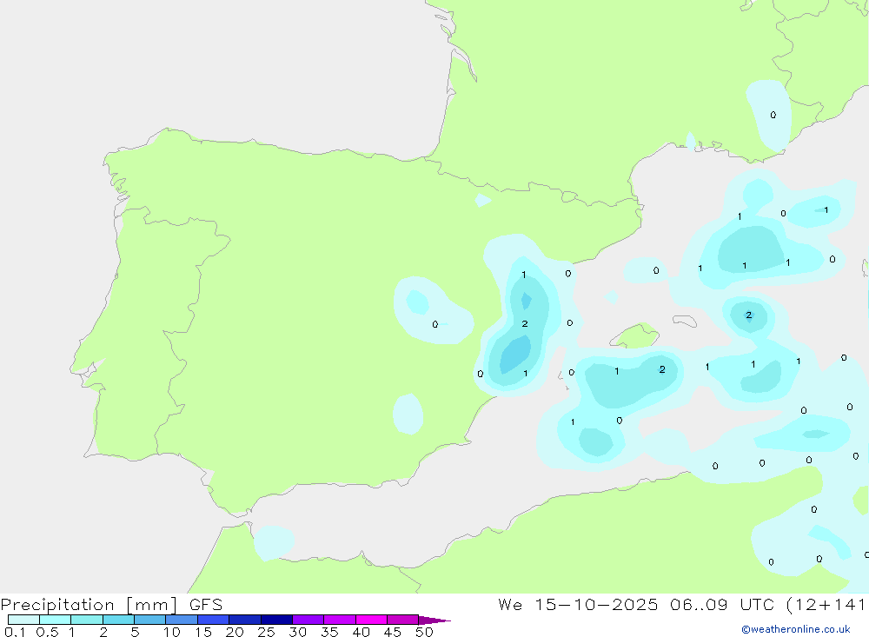Click the 0.5–1 mm legend color swatch
The width and height of the screenshot is (869, 637).
pos(56,620)
